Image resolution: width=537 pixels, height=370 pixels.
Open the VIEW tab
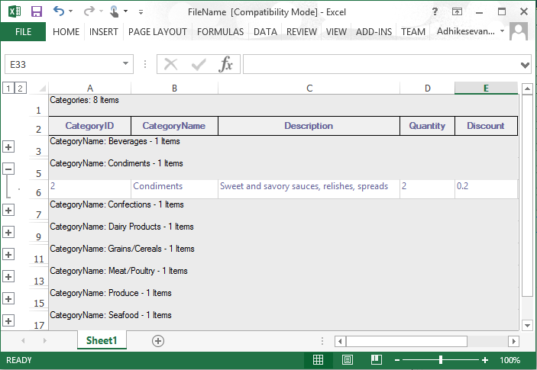(336, 32)
